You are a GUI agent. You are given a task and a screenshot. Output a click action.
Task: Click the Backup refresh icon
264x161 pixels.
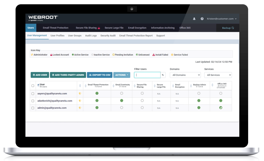pyautogui.click(x=233, y=28)
